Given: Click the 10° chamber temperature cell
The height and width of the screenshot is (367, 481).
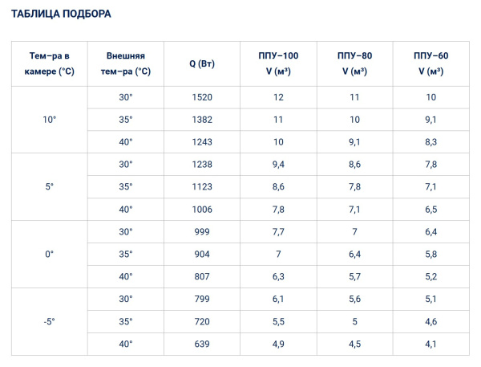Looking at the screenshot, I should [50, 120].
